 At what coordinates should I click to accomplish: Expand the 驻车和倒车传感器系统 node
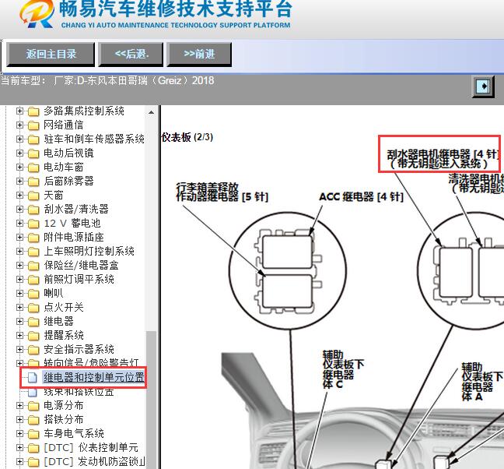(19, 139)
